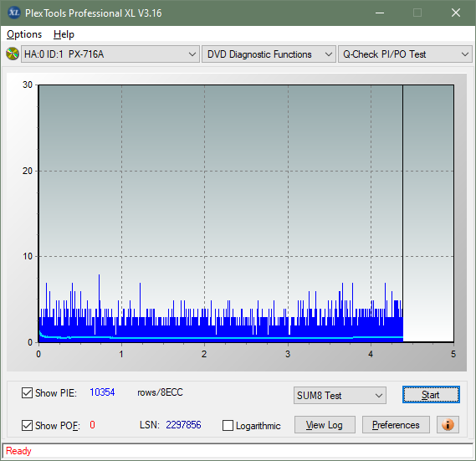Click the PlexTools XL application logo icon
The image size is (476, 461).
(x=13, y=13)
